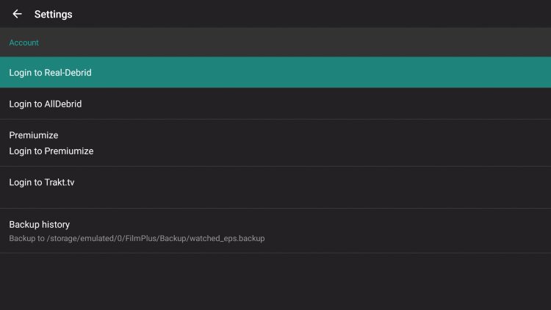Click blank space right of Account label
The width and height of the screenshot is (551, 310).
[294, 43]
